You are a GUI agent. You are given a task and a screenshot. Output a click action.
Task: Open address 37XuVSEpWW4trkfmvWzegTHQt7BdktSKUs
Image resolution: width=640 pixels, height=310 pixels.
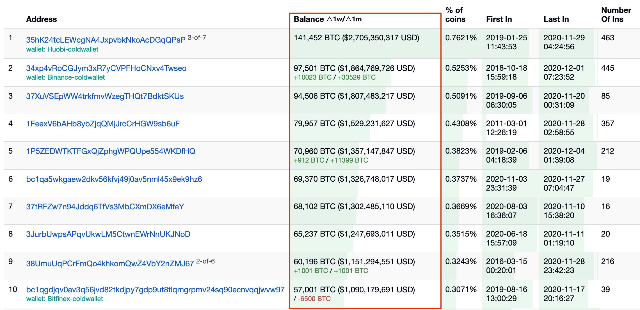[105, 96]
